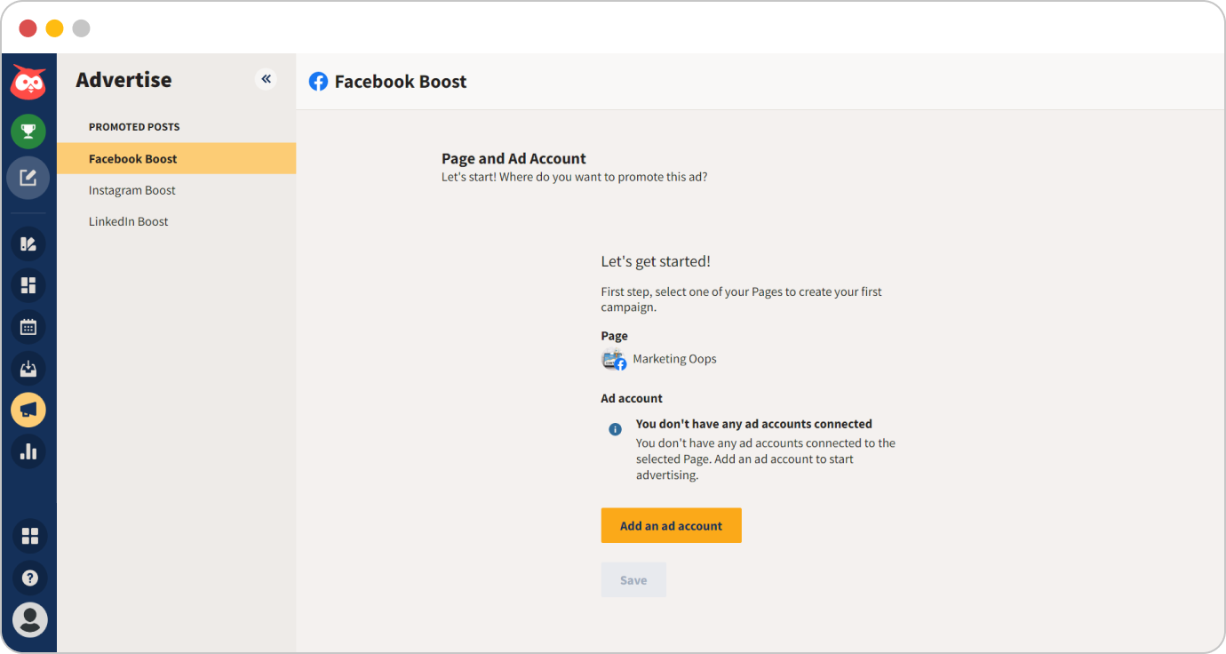This screenshot has height=654, width=1226.
Task: Open the Streams icon in sidebar
Action: coord(28,244)
